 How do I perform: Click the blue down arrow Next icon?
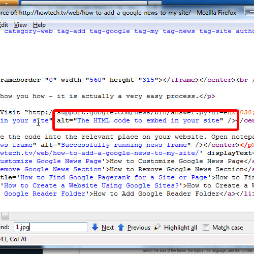(95, 227)
